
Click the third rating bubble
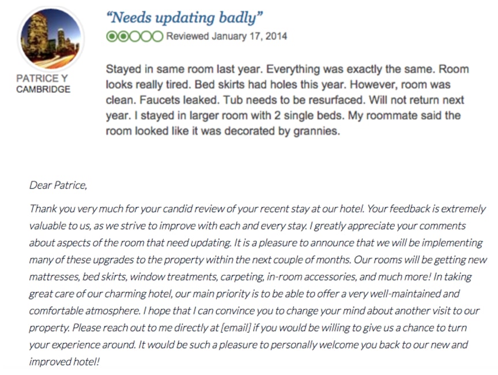point(134,37)
